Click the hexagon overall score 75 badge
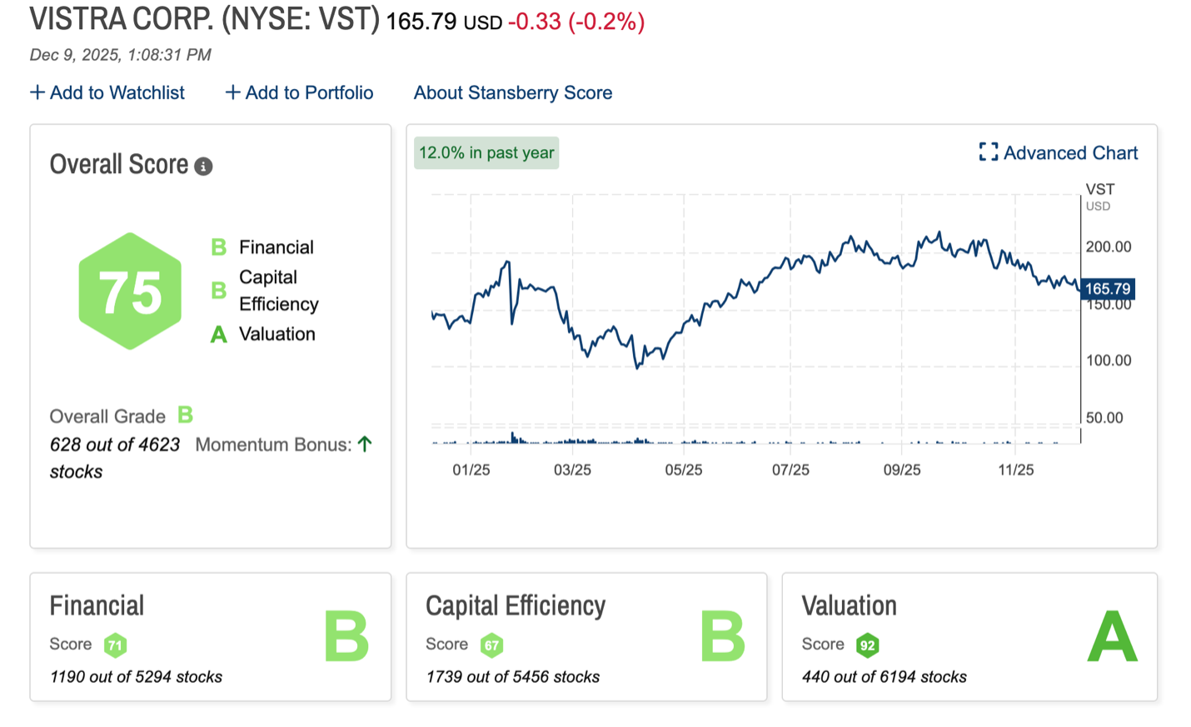 [x=130, y=291]
